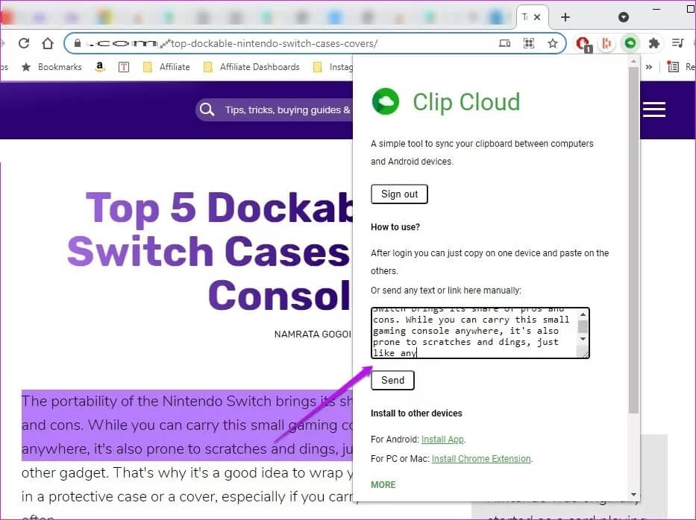This screenshot has height=520, width=696.
Task: Open the Install Chrome Extension link
Action: [481, 459]
